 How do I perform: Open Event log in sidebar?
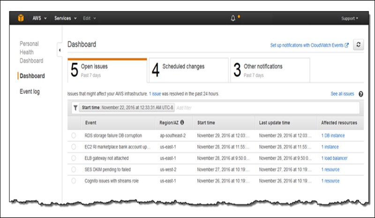click(x=30, y=92)
